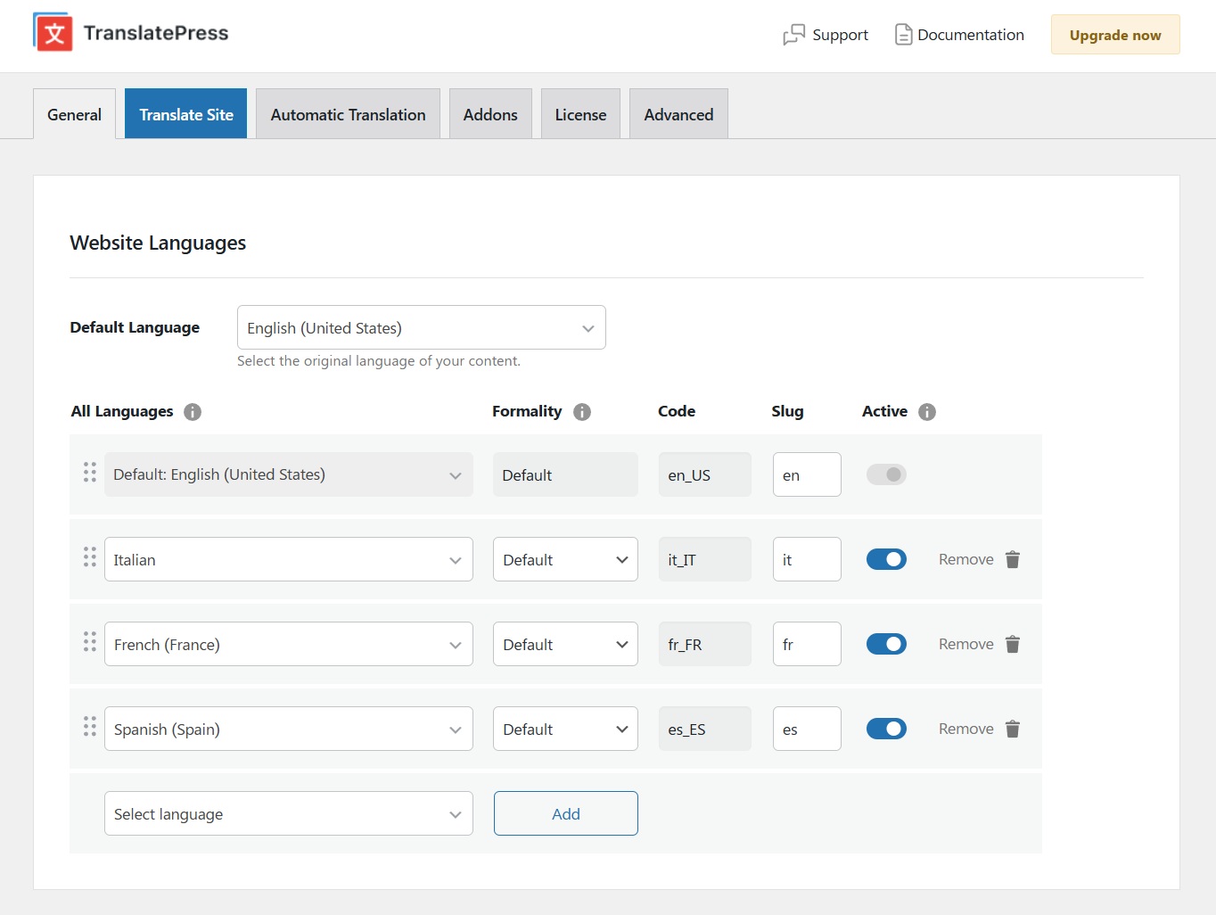The image size is (1216, 915).
Task: Click the trash icon for Italian
Action: tap(1013, 560)
